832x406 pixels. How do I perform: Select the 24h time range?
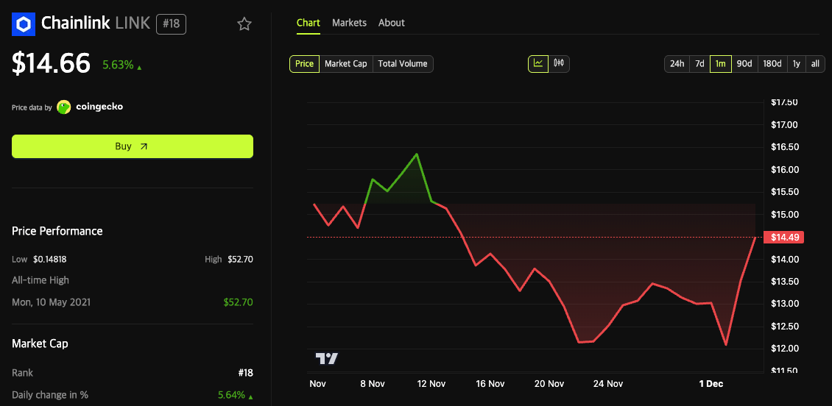click(x=677, y=64)
